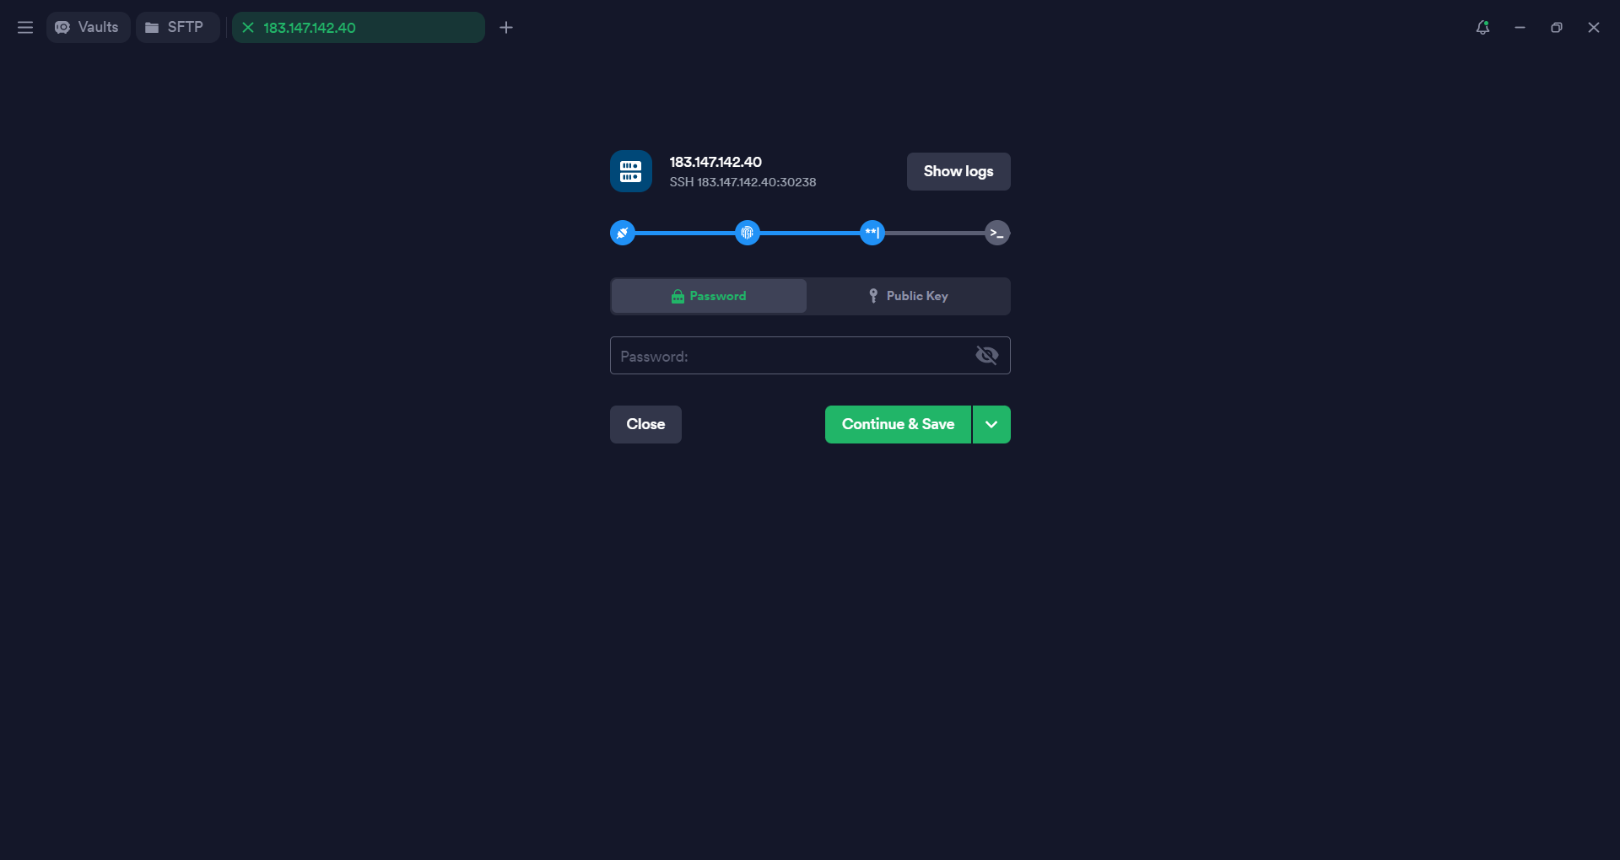Click the Show logs button

click(958, 171)
